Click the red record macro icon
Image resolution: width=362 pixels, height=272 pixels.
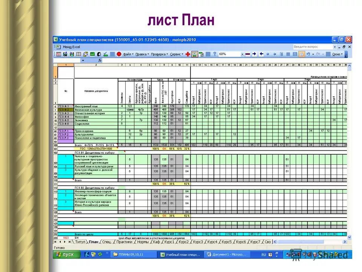point(119,54)
